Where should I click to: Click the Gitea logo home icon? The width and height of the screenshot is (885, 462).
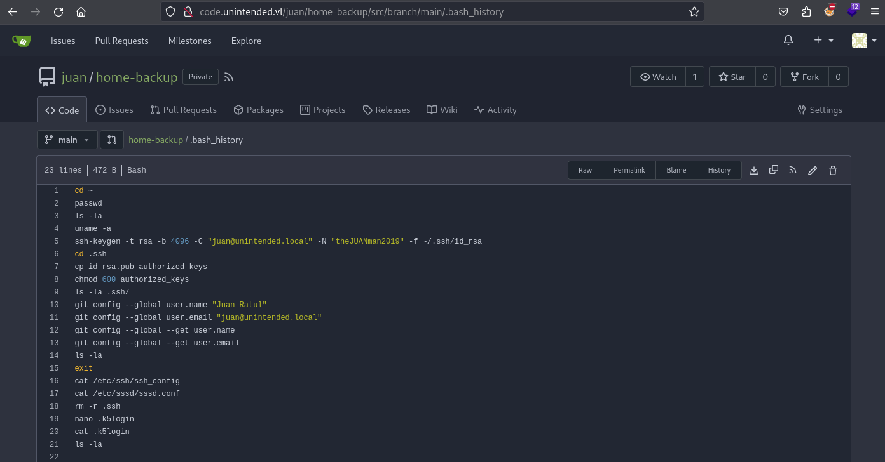(x=21, y=41)
